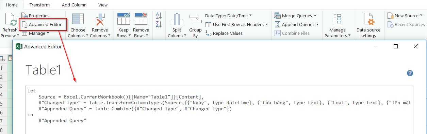Click the Group By icon

click(195, 20)
